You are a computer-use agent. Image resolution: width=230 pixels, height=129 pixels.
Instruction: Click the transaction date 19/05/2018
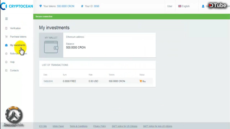pos(48,81)
